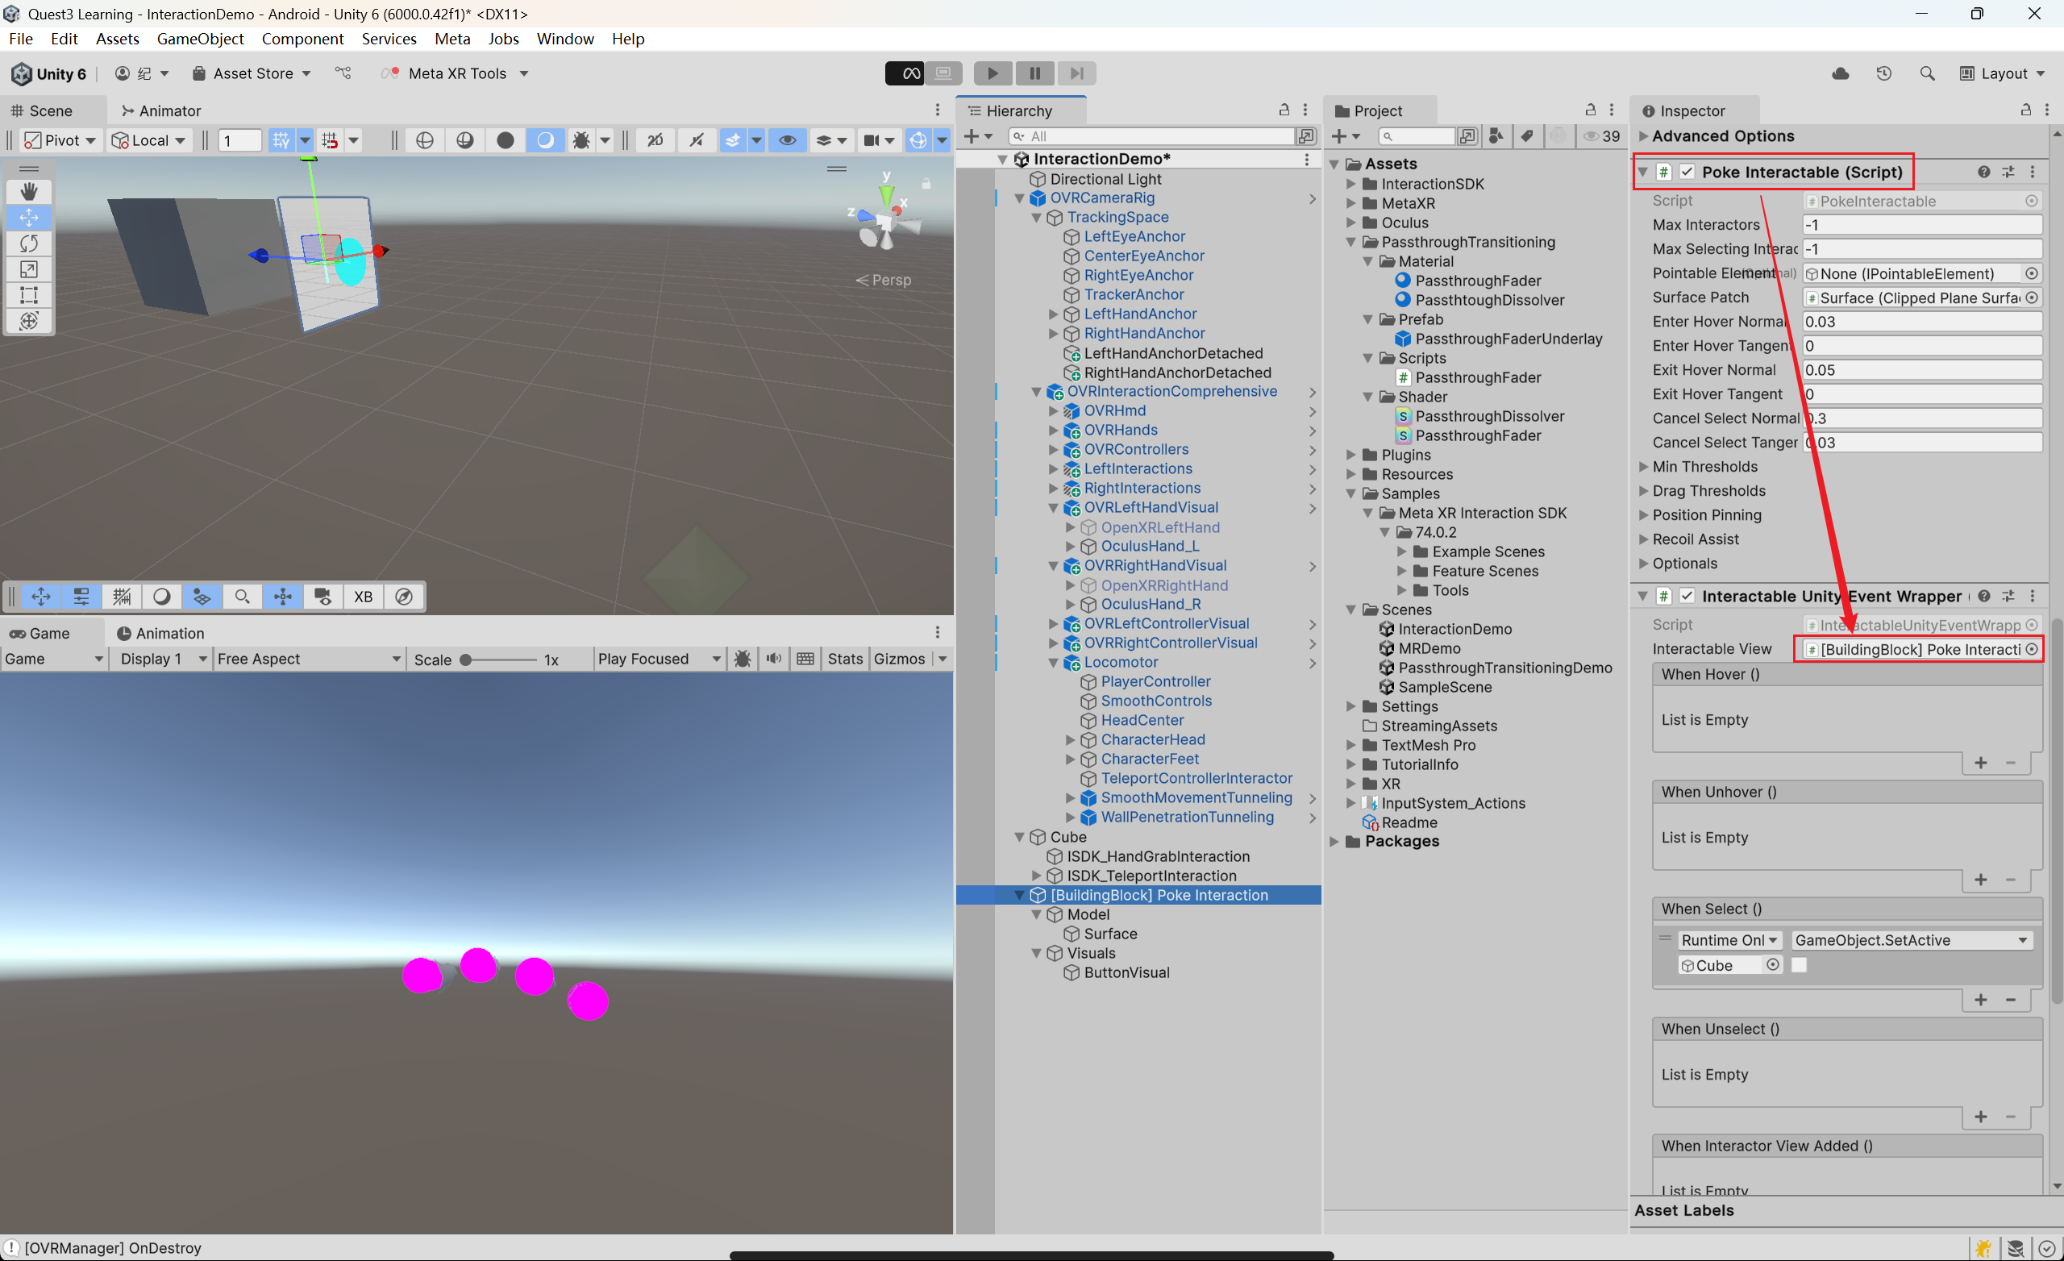The width and height of the screenshot is (2064, 1261).
Task: Switch to the Animator tab
Action: [160, 110]
